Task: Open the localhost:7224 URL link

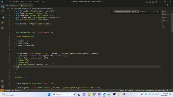Action: 39,24
